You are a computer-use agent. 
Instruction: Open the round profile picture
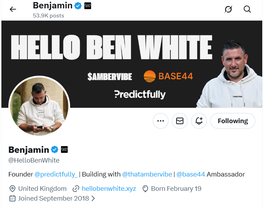pos(39,106)
